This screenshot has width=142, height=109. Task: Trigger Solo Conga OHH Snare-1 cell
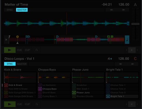click(x=20, y=93)
